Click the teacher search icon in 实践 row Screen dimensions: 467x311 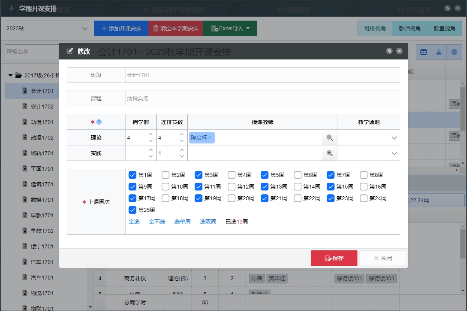coord(330,153)
